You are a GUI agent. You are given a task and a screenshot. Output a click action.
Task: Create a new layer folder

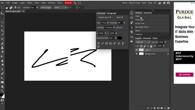(x=161, y=108)
